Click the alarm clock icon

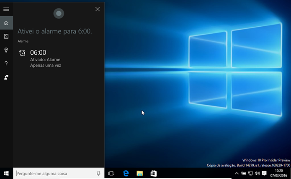pyautogui.click(x=22, y=53)
